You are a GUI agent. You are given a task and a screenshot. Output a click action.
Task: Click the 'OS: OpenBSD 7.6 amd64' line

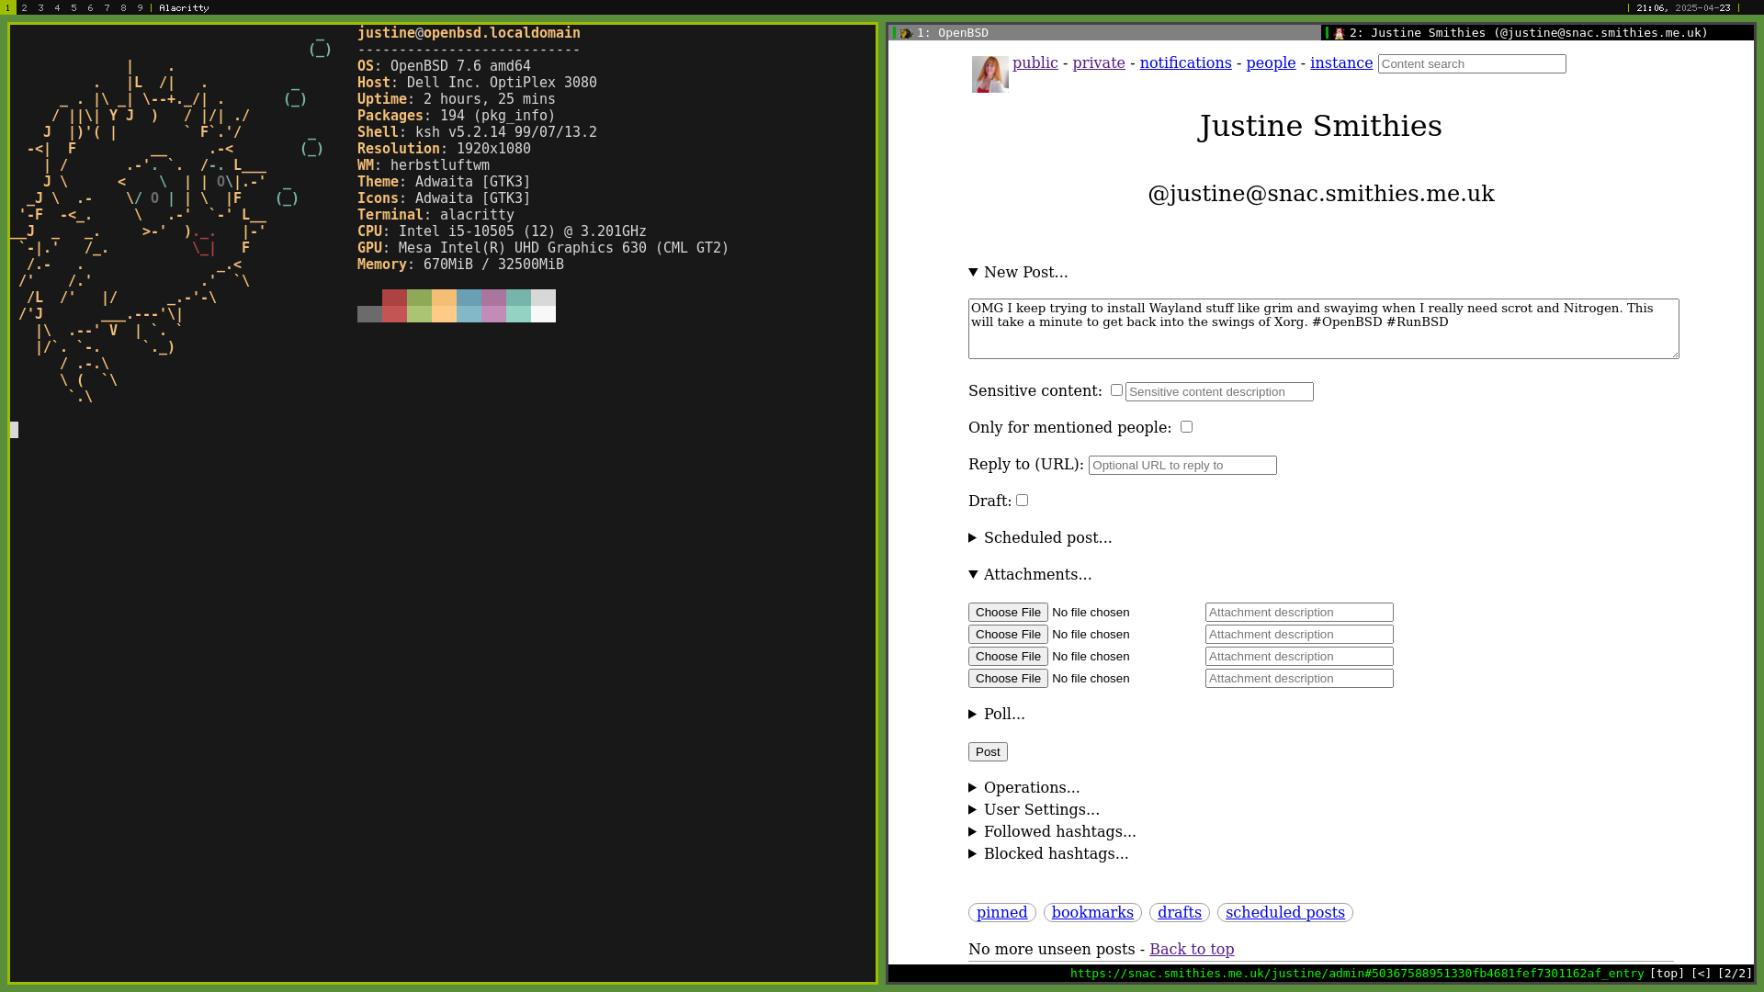[444, 66]
